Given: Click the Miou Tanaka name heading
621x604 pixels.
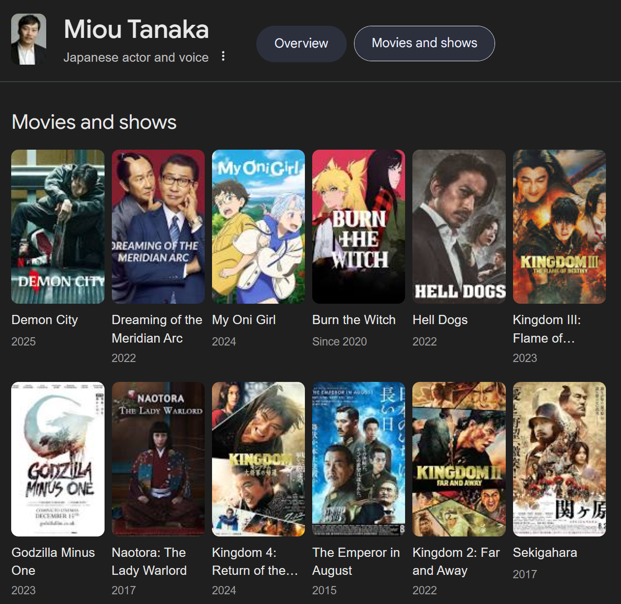Looking at the screenshot, I should pos(136,29).
